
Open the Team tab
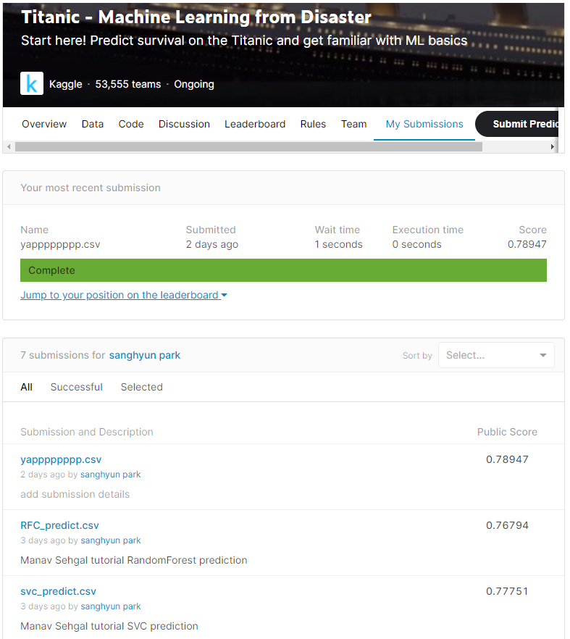(353, 124)
